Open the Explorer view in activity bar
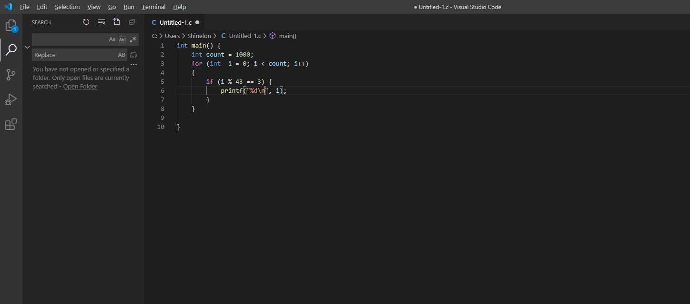 pyautogui.click(x=11, y=26)
